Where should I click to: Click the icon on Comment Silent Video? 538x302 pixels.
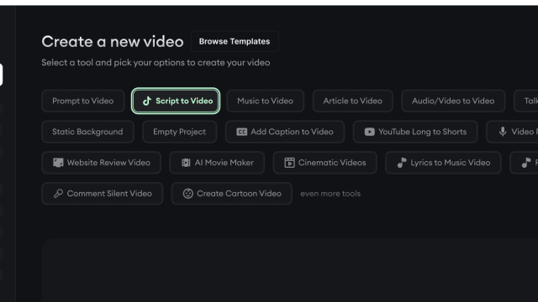(58, 194)
